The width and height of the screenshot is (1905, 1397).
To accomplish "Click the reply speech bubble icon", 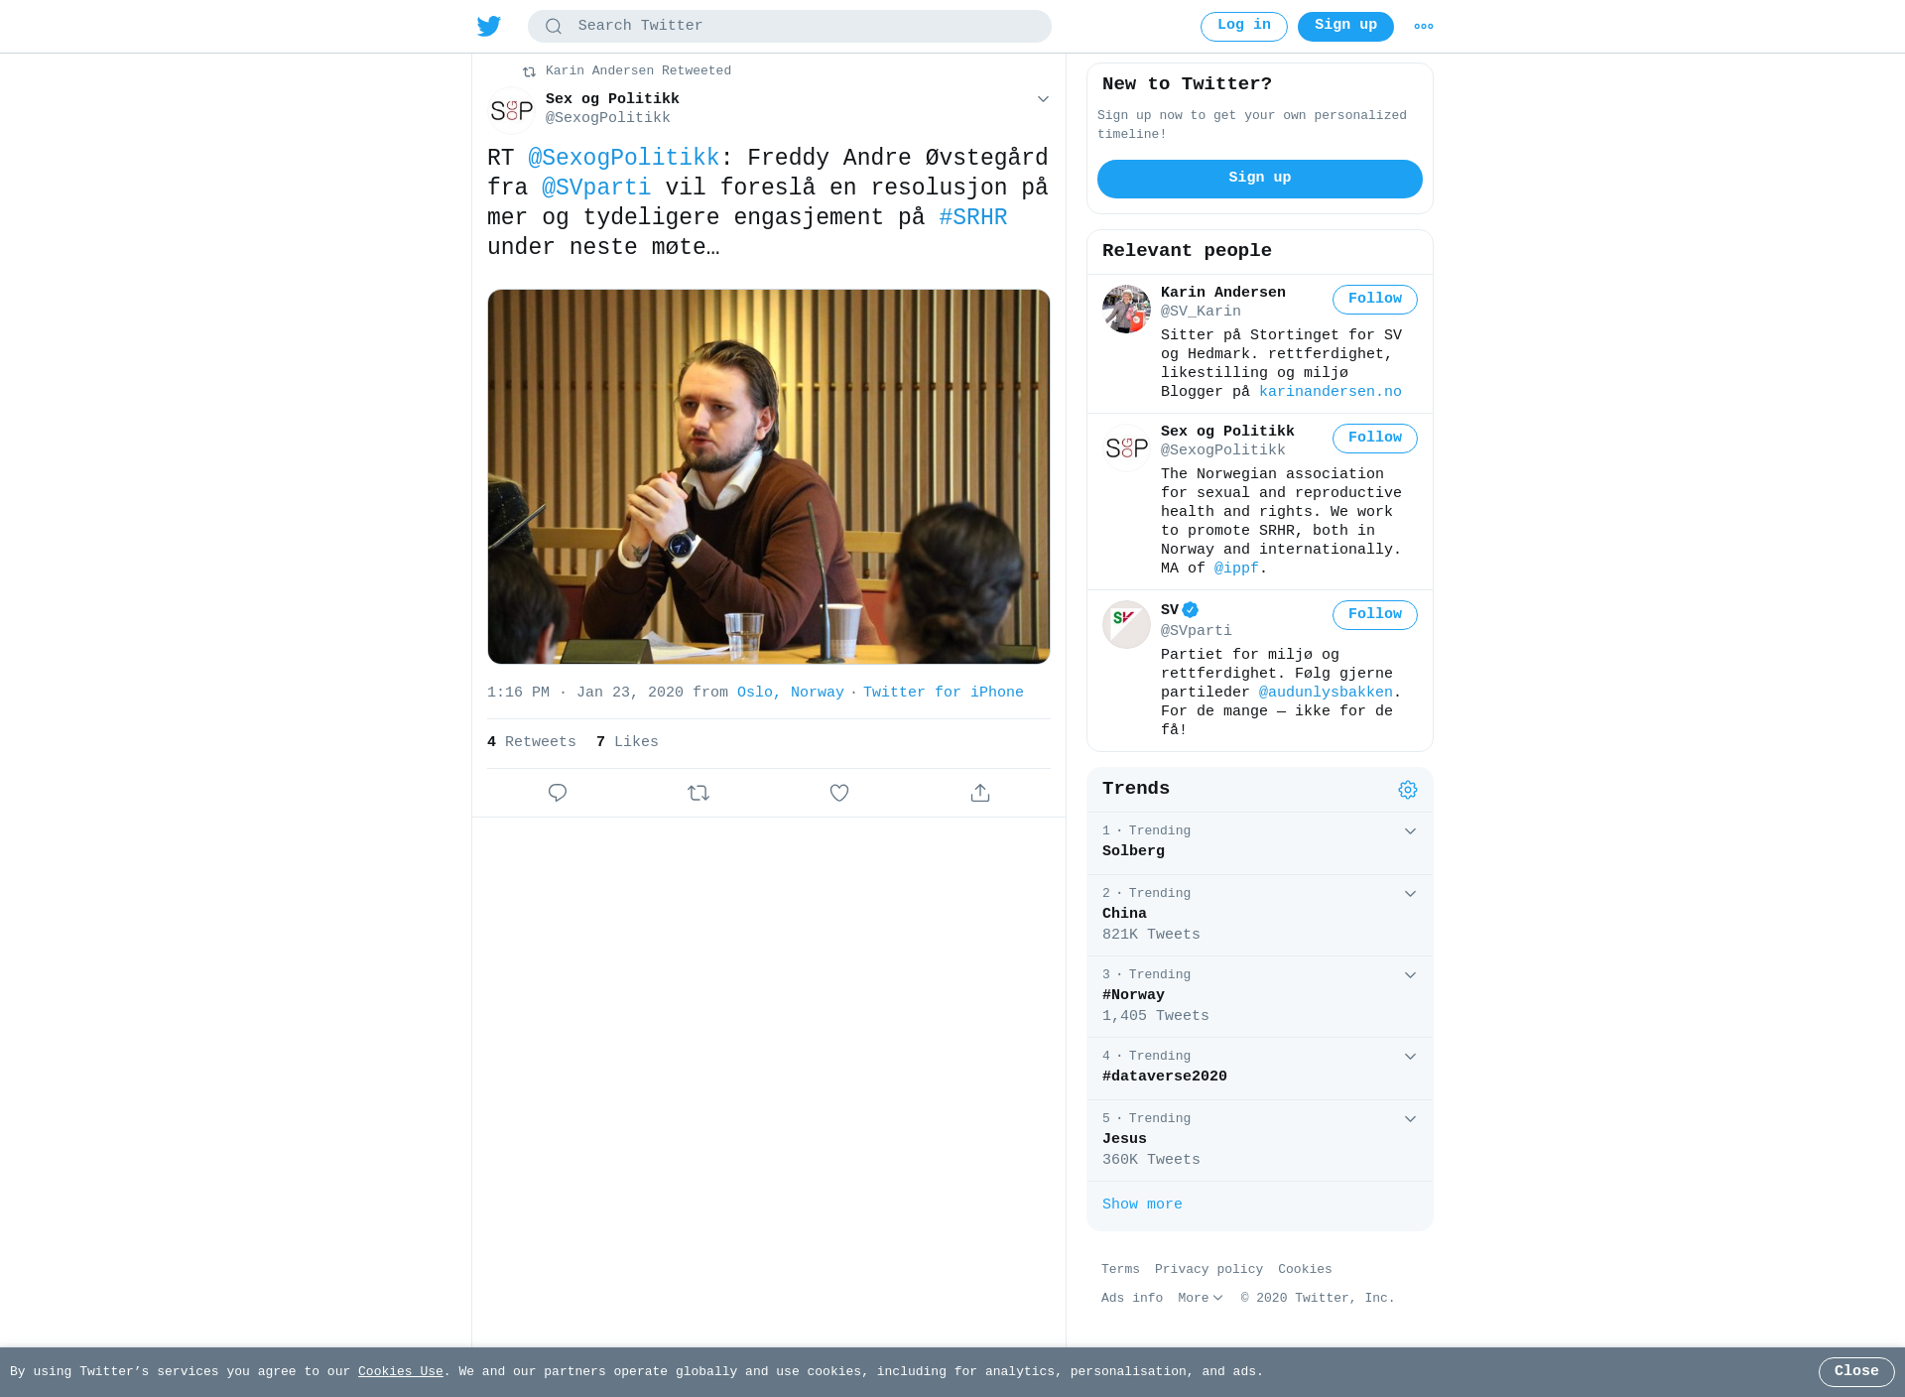I will tap(558, 793).
